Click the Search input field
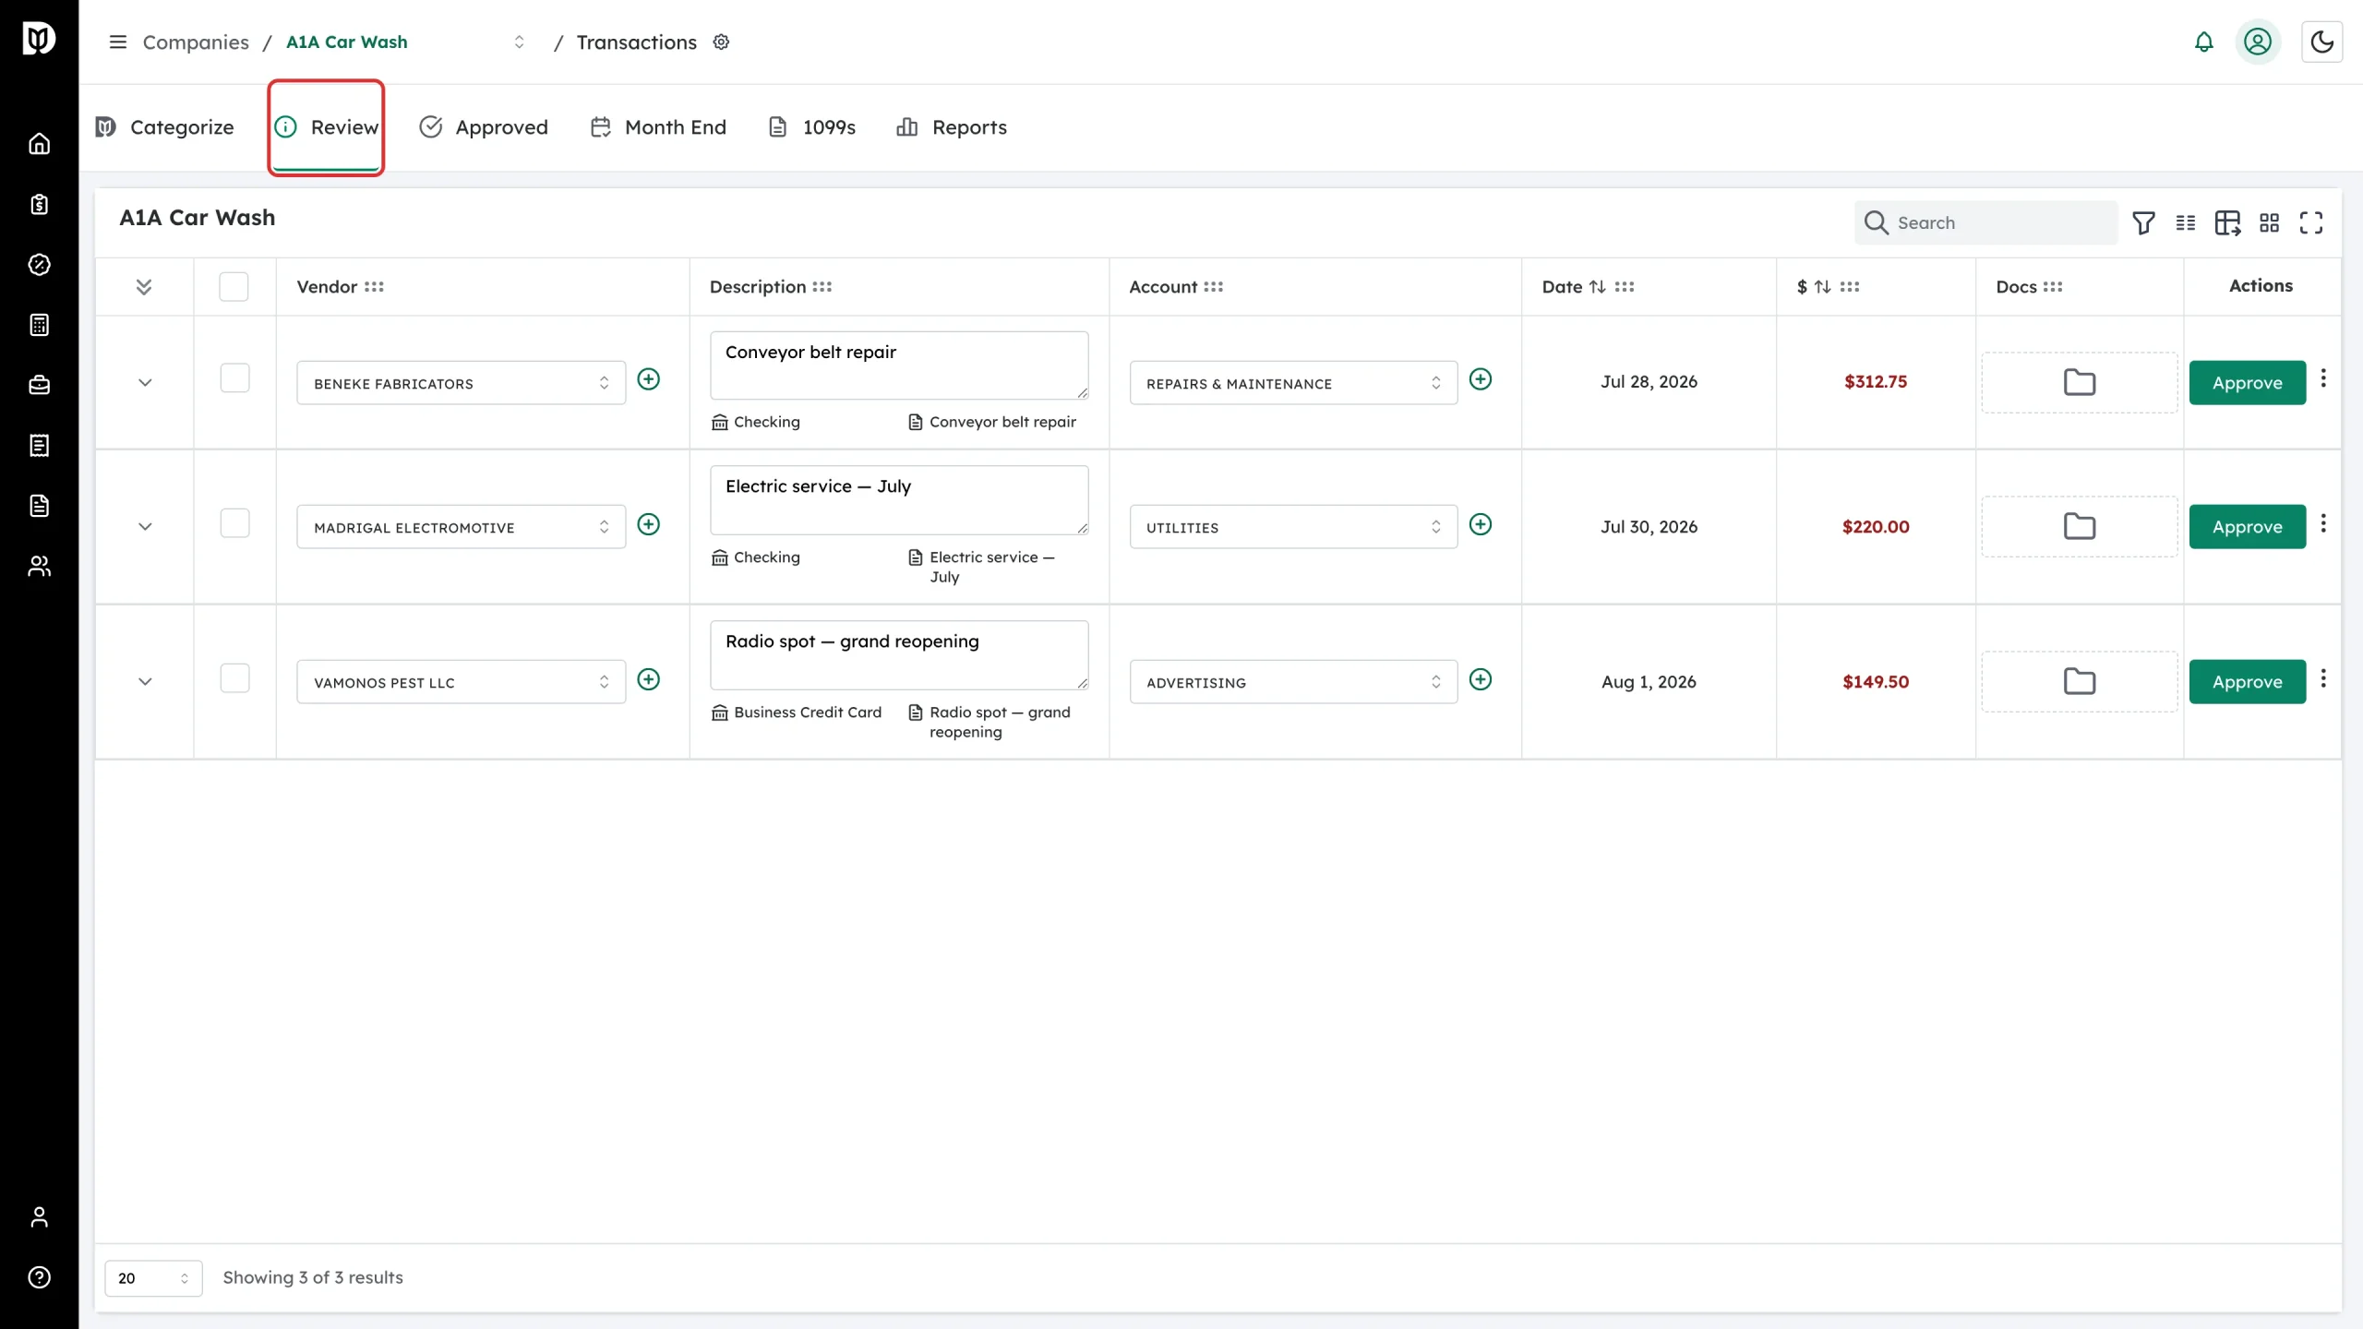This screenshot has height=1329, width=2363. (1985, 222)
